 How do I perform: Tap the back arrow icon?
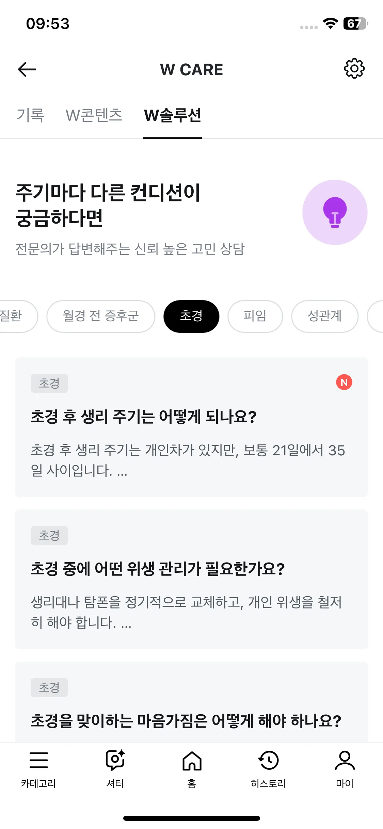click(27, 69)
